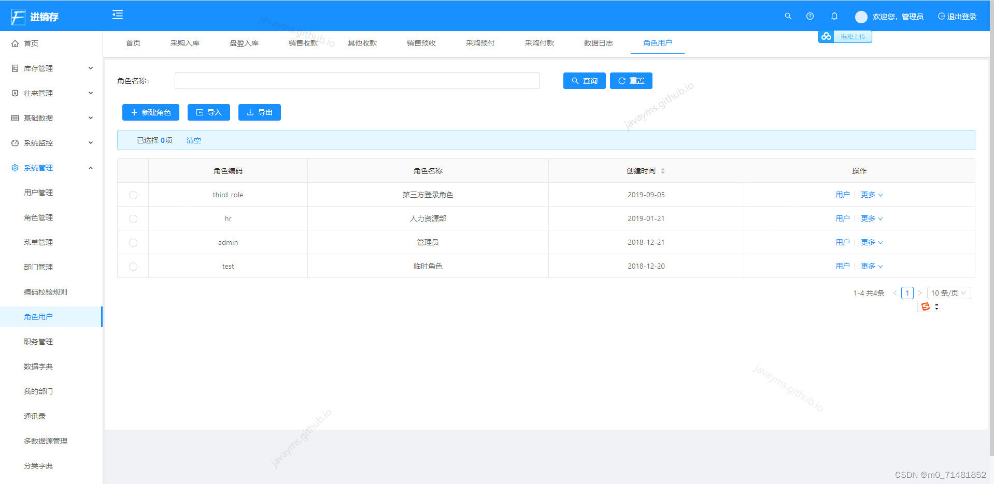Open 用户 link for third_role row
Image resolution: width=994 pixels, height=484 pixels.
(843, 195)
